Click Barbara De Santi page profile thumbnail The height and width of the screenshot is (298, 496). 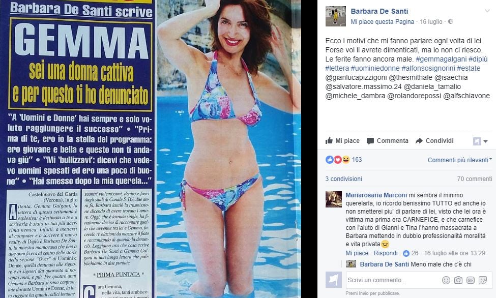pos(336,16)
